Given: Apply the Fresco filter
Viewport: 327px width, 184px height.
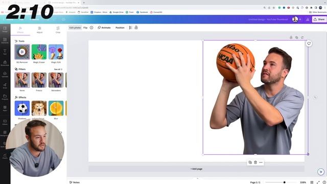Looking at the screenshot, I should tap(39, 80).
